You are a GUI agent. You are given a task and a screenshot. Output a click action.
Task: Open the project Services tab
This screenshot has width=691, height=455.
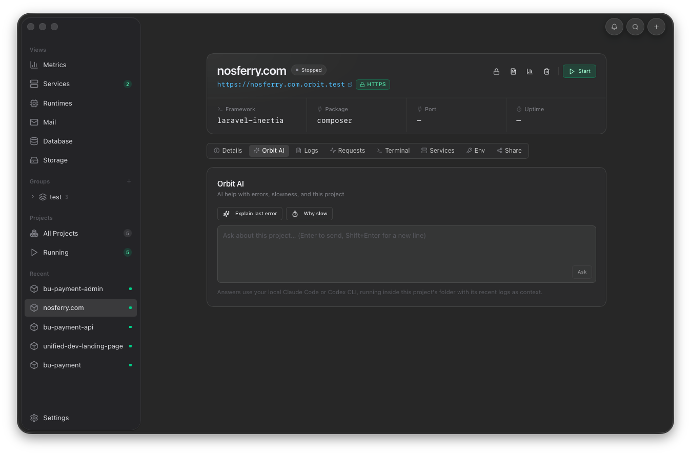tap(438, 151)
